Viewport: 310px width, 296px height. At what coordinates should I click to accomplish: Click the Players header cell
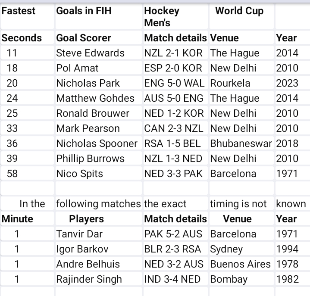point(86,219)
